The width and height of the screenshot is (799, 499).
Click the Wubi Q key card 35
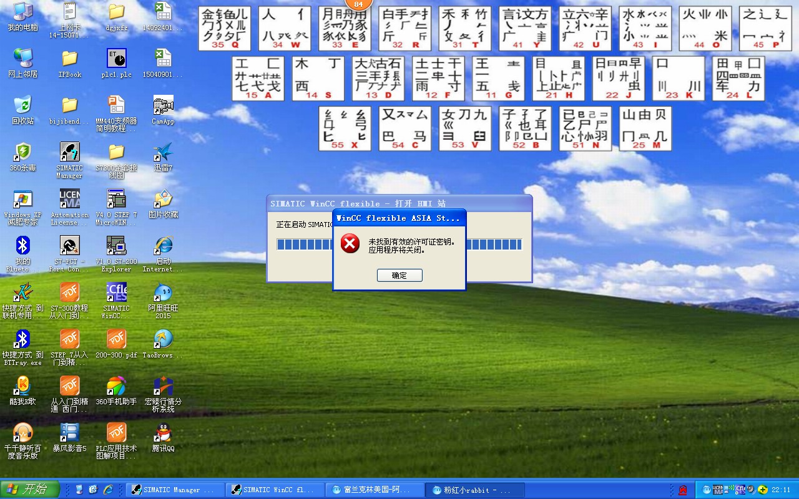(x=225, y=29)
